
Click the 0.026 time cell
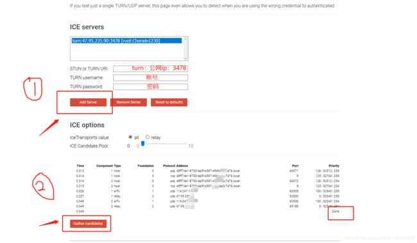[80, 191]
